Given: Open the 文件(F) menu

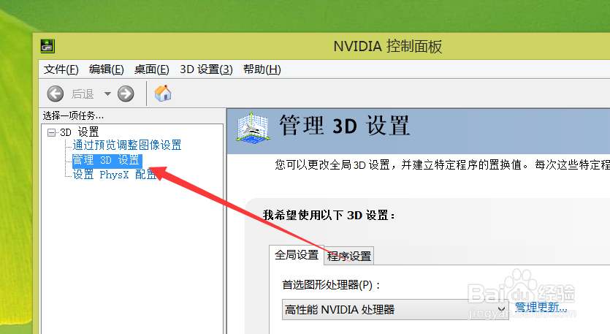Looking at the screenshot, I should click(61, 69).
